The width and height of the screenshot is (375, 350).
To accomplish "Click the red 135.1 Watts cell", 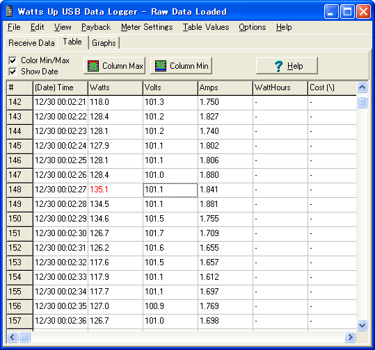I will [x=115, y=190].
